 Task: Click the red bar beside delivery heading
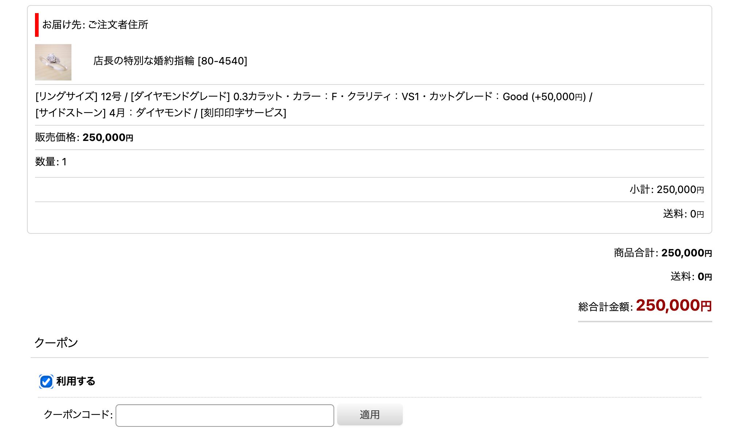(37, 25)
